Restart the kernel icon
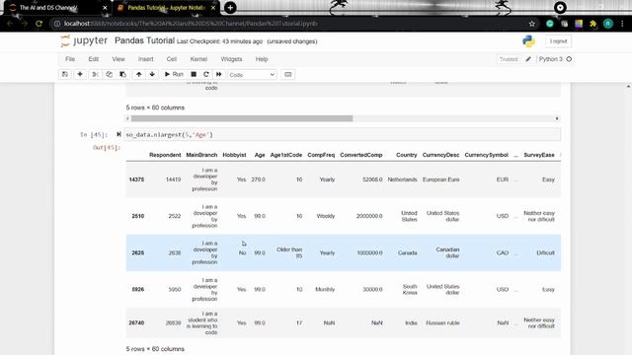Image resolution: width=632 pixels, height=355 pixels. pyautogui.click(x=206, y=75)
